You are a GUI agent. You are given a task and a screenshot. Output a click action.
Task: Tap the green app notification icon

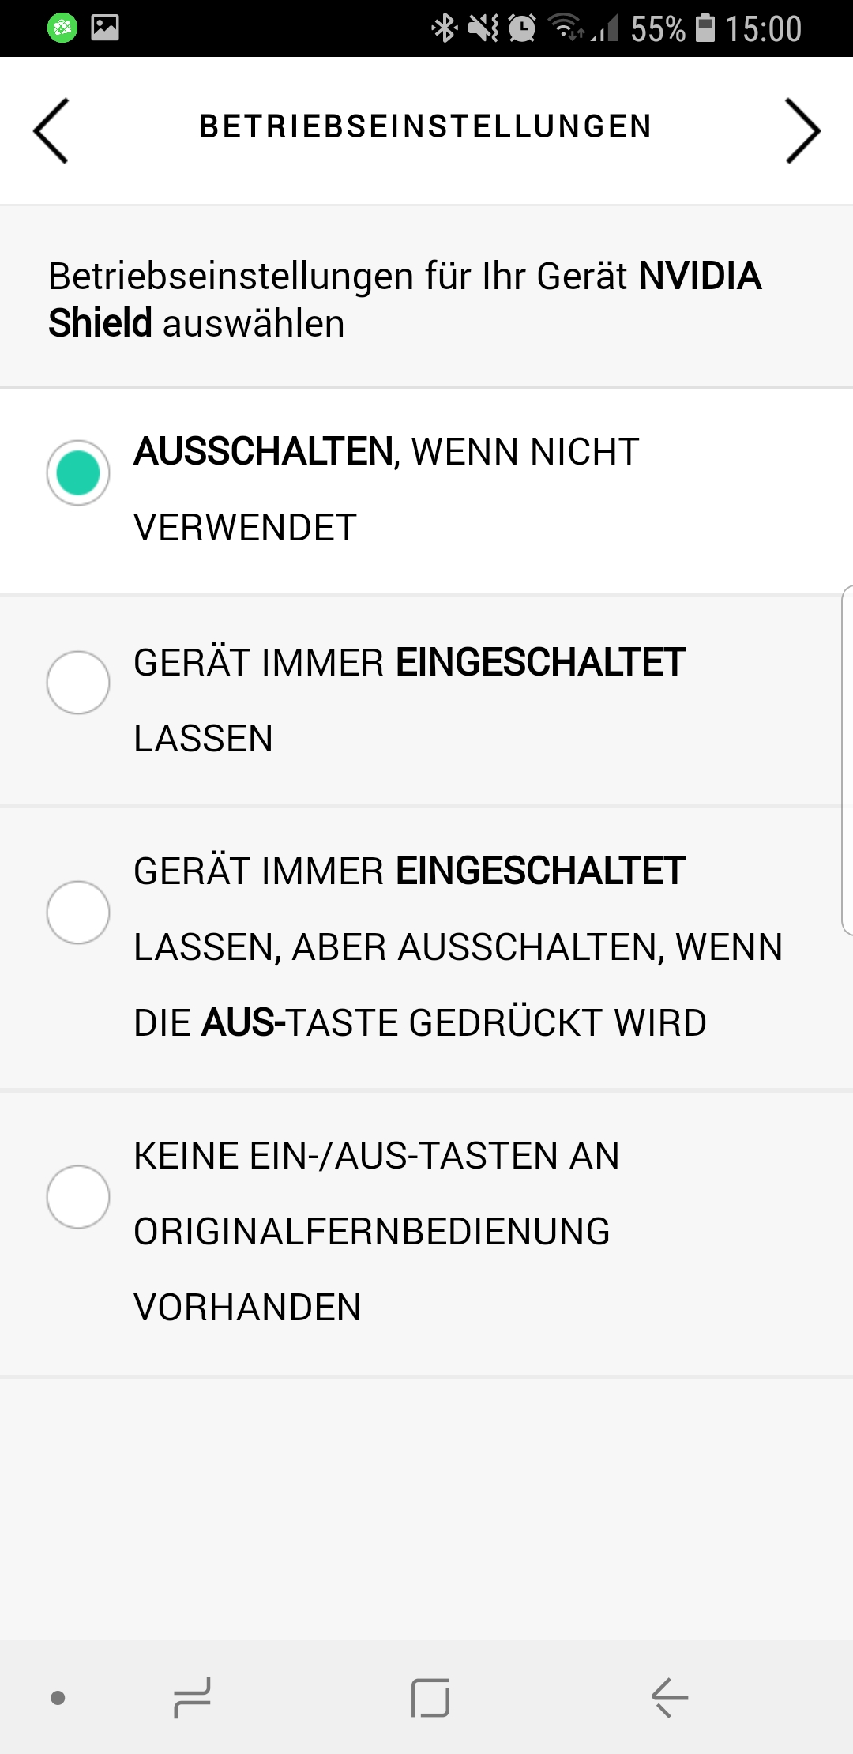[62, 28]
